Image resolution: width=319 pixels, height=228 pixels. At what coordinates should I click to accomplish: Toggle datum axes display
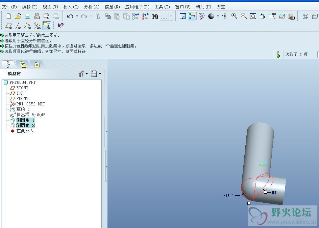point(18,26)
